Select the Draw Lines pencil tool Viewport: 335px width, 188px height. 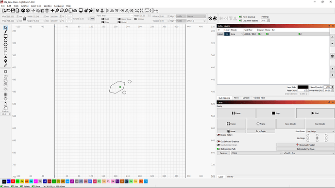[5, 32]
